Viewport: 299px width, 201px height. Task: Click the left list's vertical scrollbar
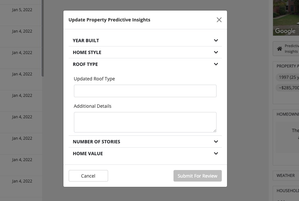point(42,40)
